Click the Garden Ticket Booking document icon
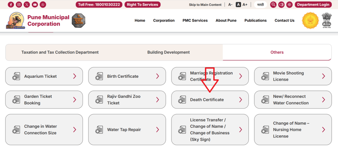The width and height of the screenshot is (338, 148). coord(16,100)
